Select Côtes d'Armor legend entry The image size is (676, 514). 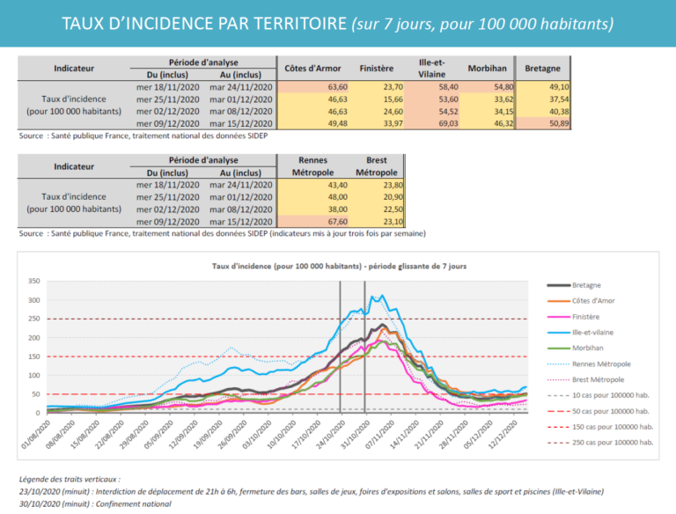581,301
